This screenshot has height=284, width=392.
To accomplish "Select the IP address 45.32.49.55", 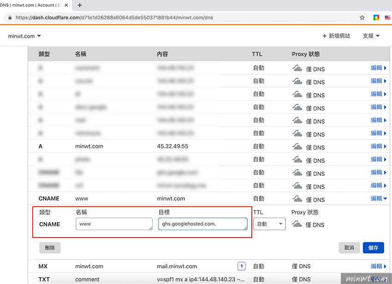I will (x=172, y=146).
